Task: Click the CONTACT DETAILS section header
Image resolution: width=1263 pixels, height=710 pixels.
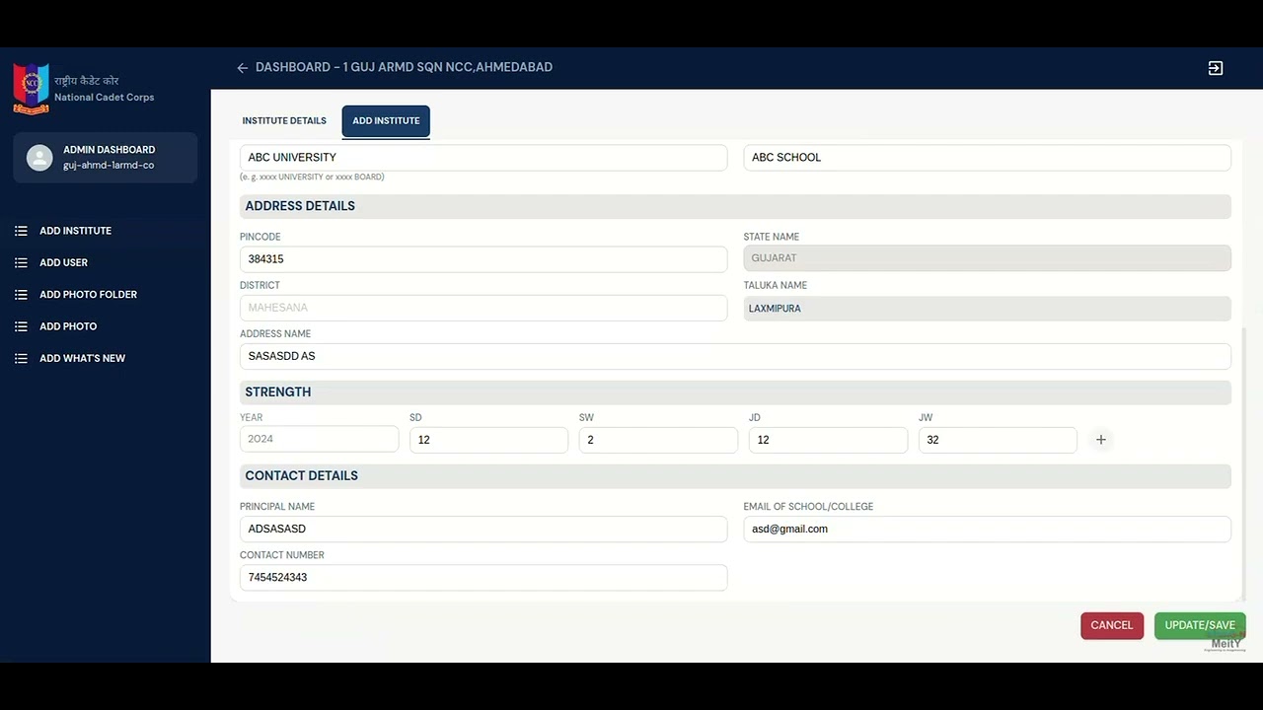Action: click(735, 476)
